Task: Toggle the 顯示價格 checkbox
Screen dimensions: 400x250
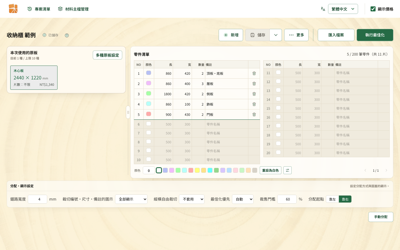Action: pyautogui.click(x=373, y=9)
